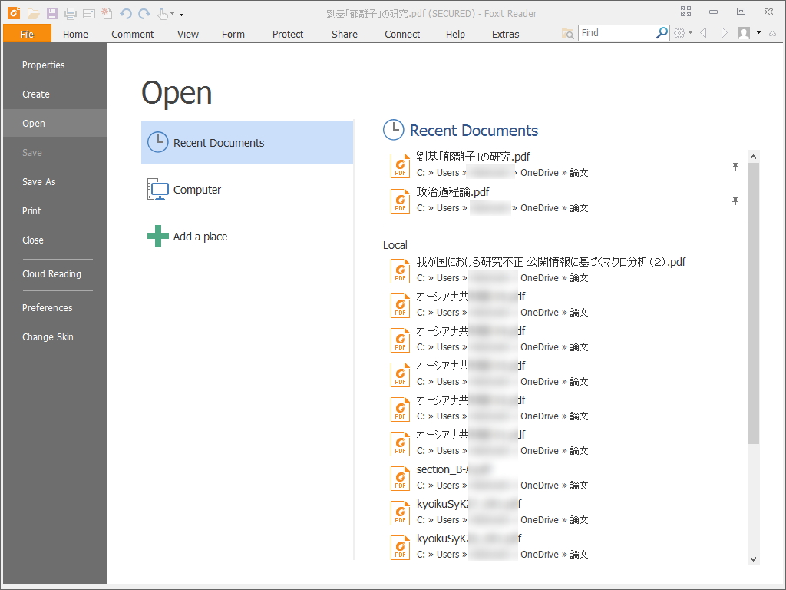
Task: Open the Help tab
Action: pyautogui.click(x=455, y=34)
